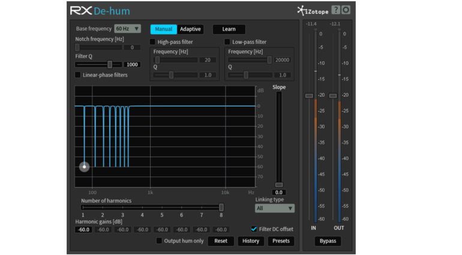Click the 1k frequency axis label

150,193
